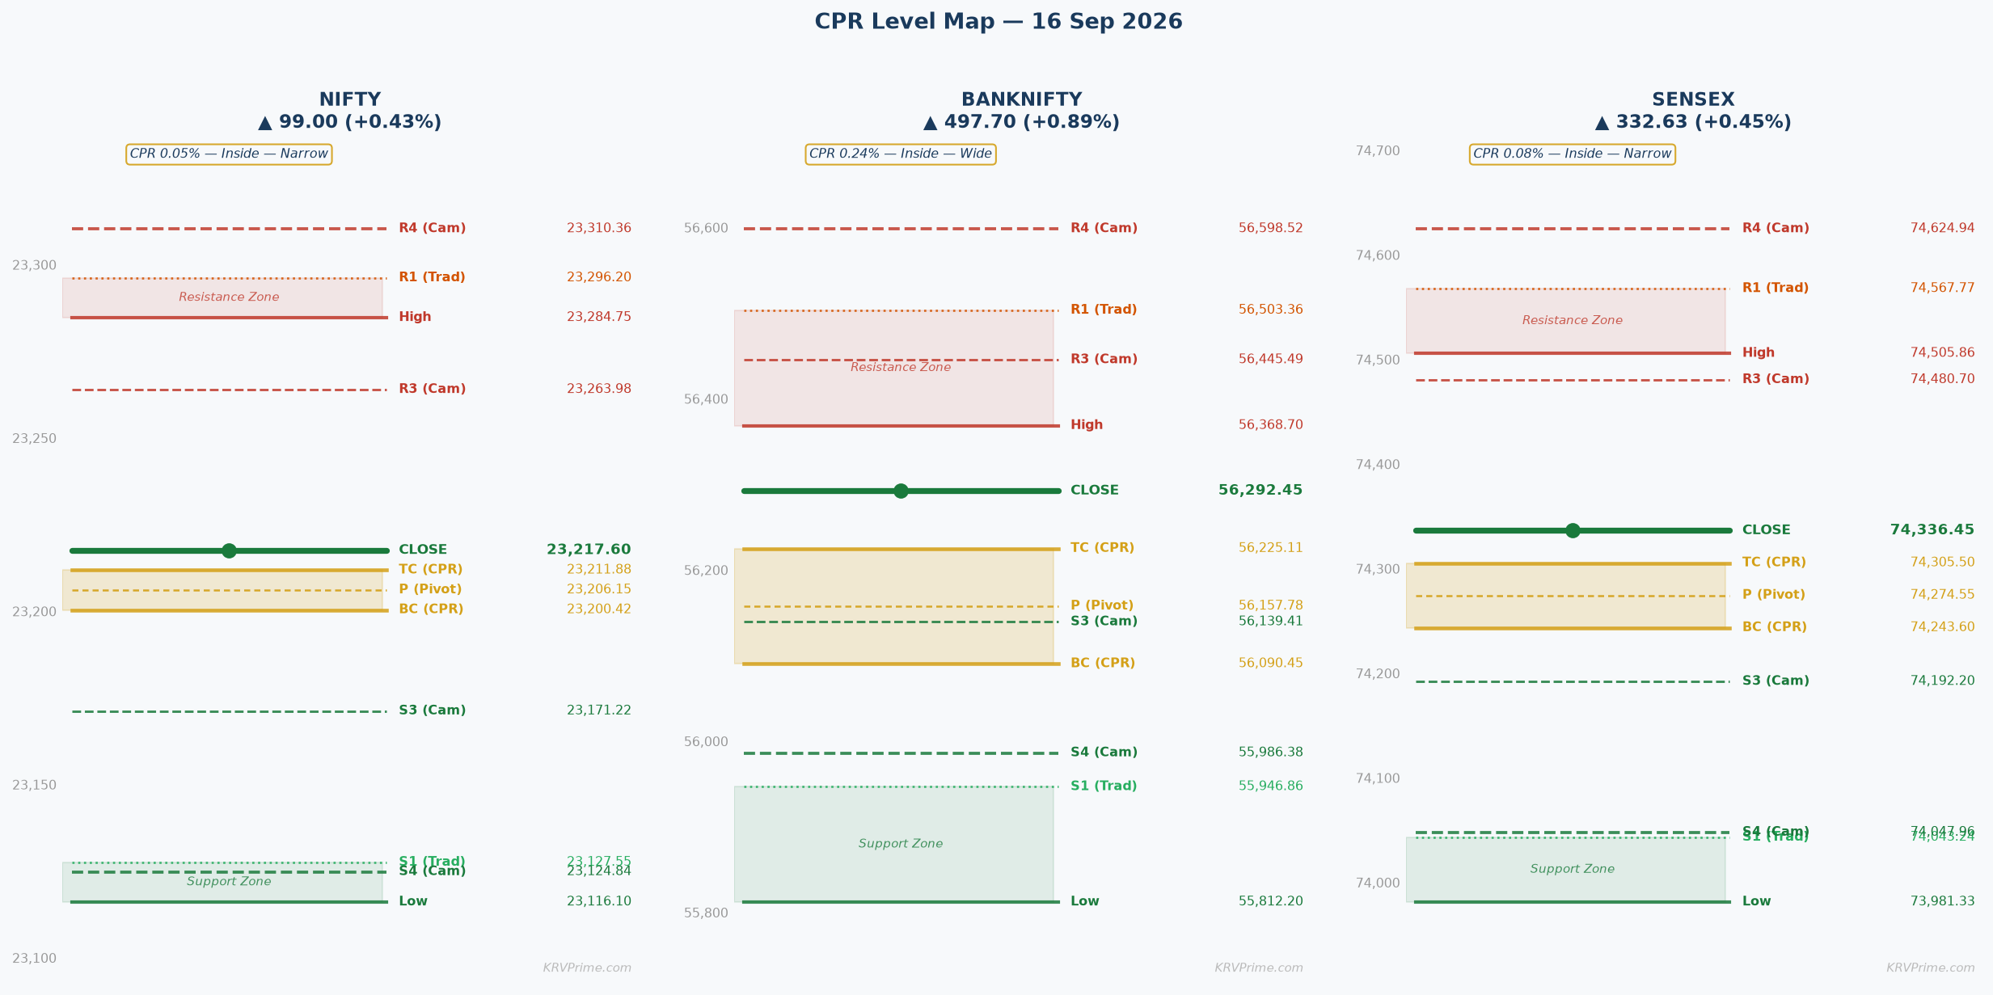Select the SENSEX panel heading
This screenshot has width=1993, height=995.
(1693, 99)
